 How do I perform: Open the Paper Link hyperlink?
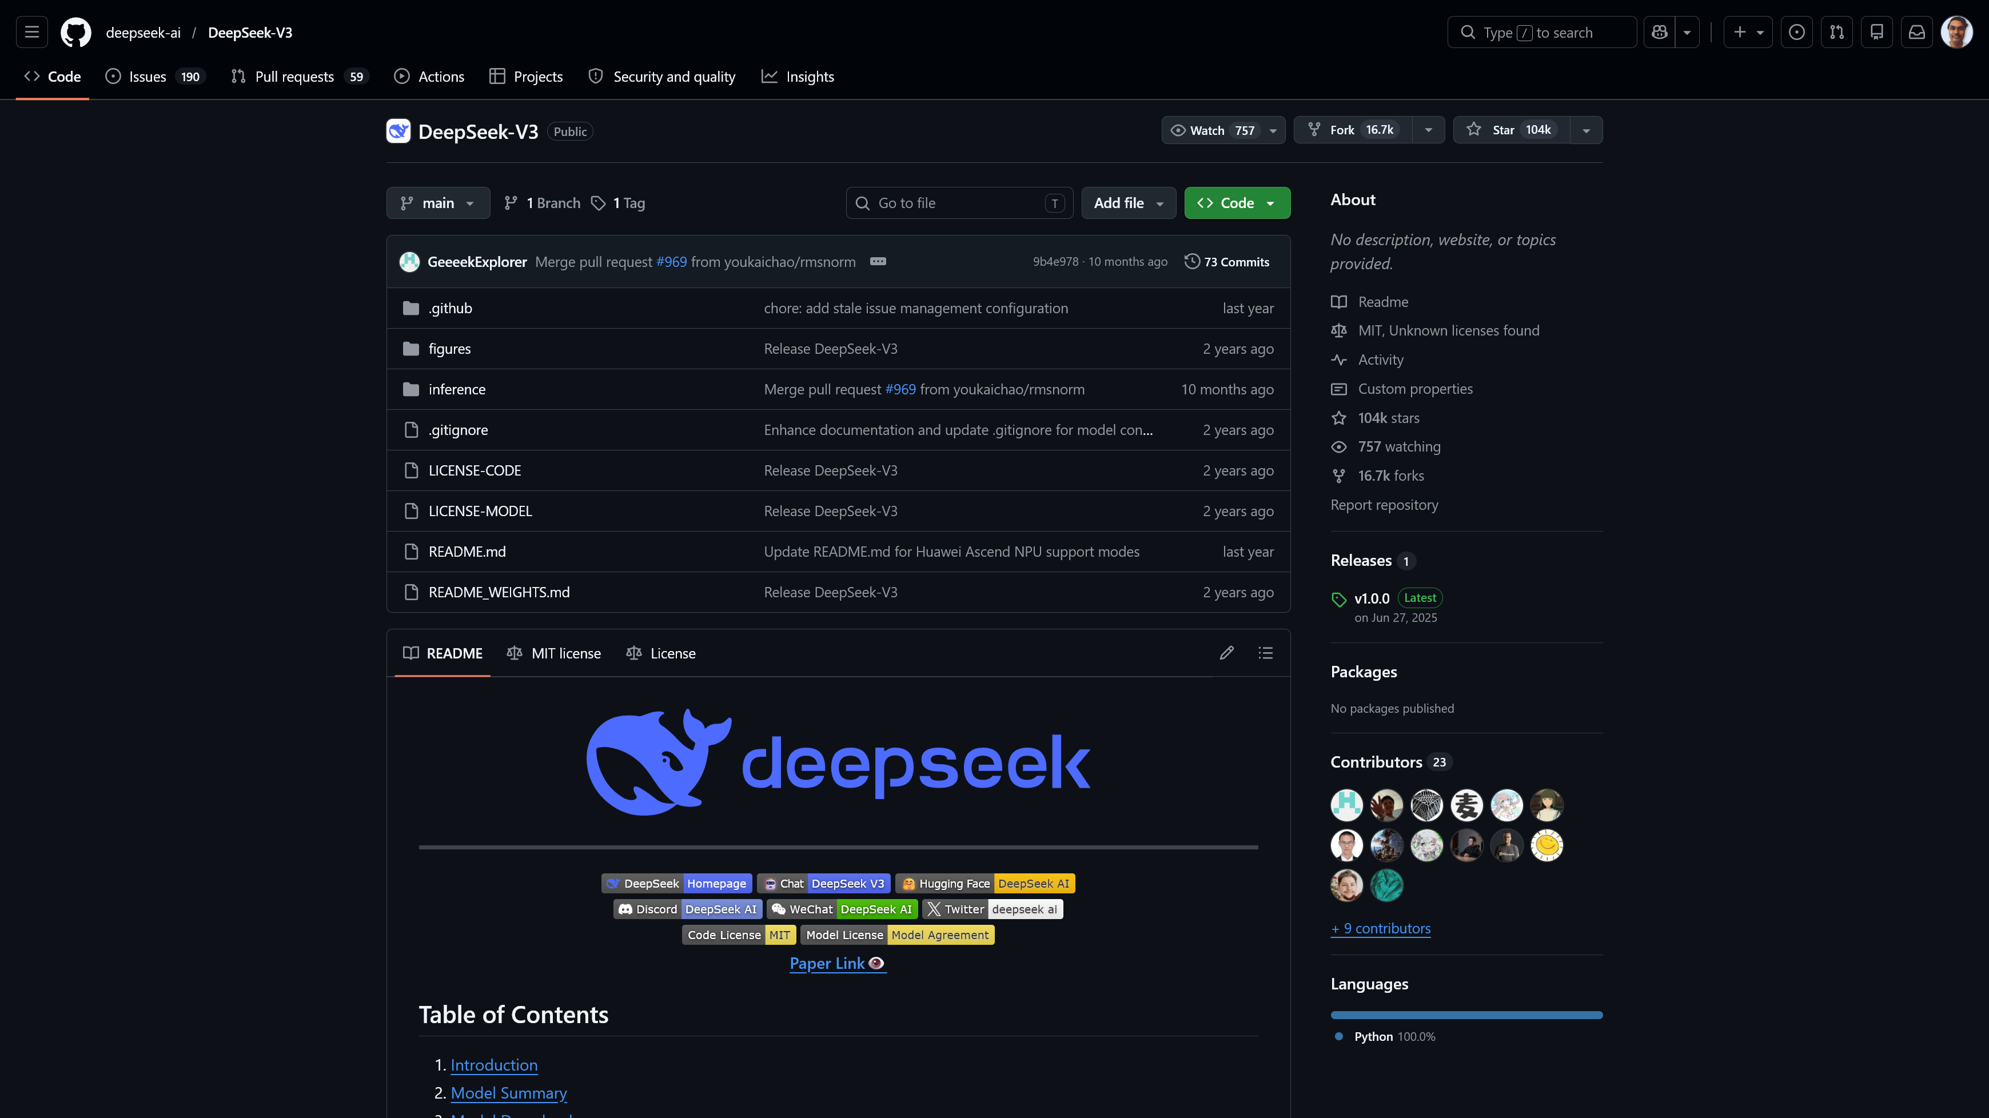coord(838,964)
